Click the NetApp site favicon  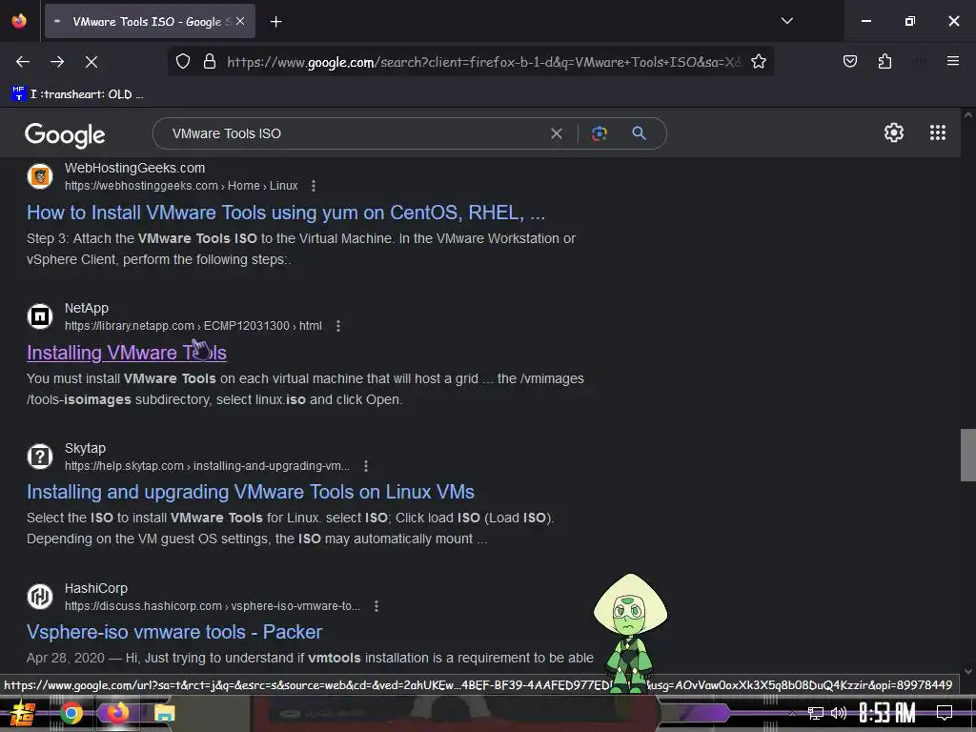pyautogui.click(x=40, y=316)
